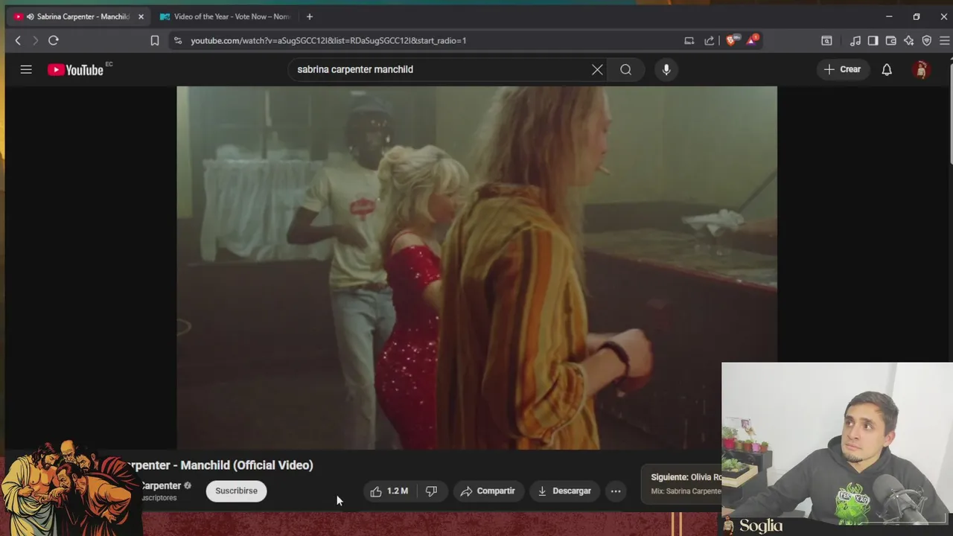This screenshot has width=953, height=536.
Task: Bookmark this page
Action: 154,40
